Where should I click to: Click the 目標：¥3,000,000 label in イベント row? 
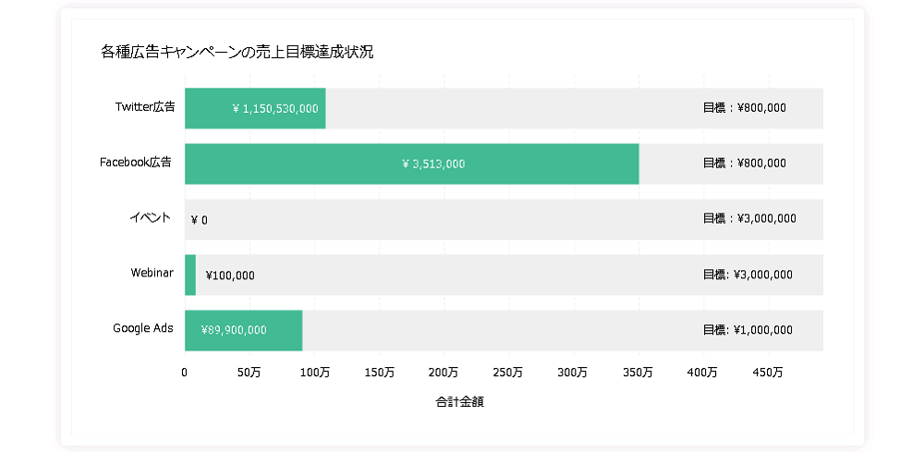(x=749, y=219)
